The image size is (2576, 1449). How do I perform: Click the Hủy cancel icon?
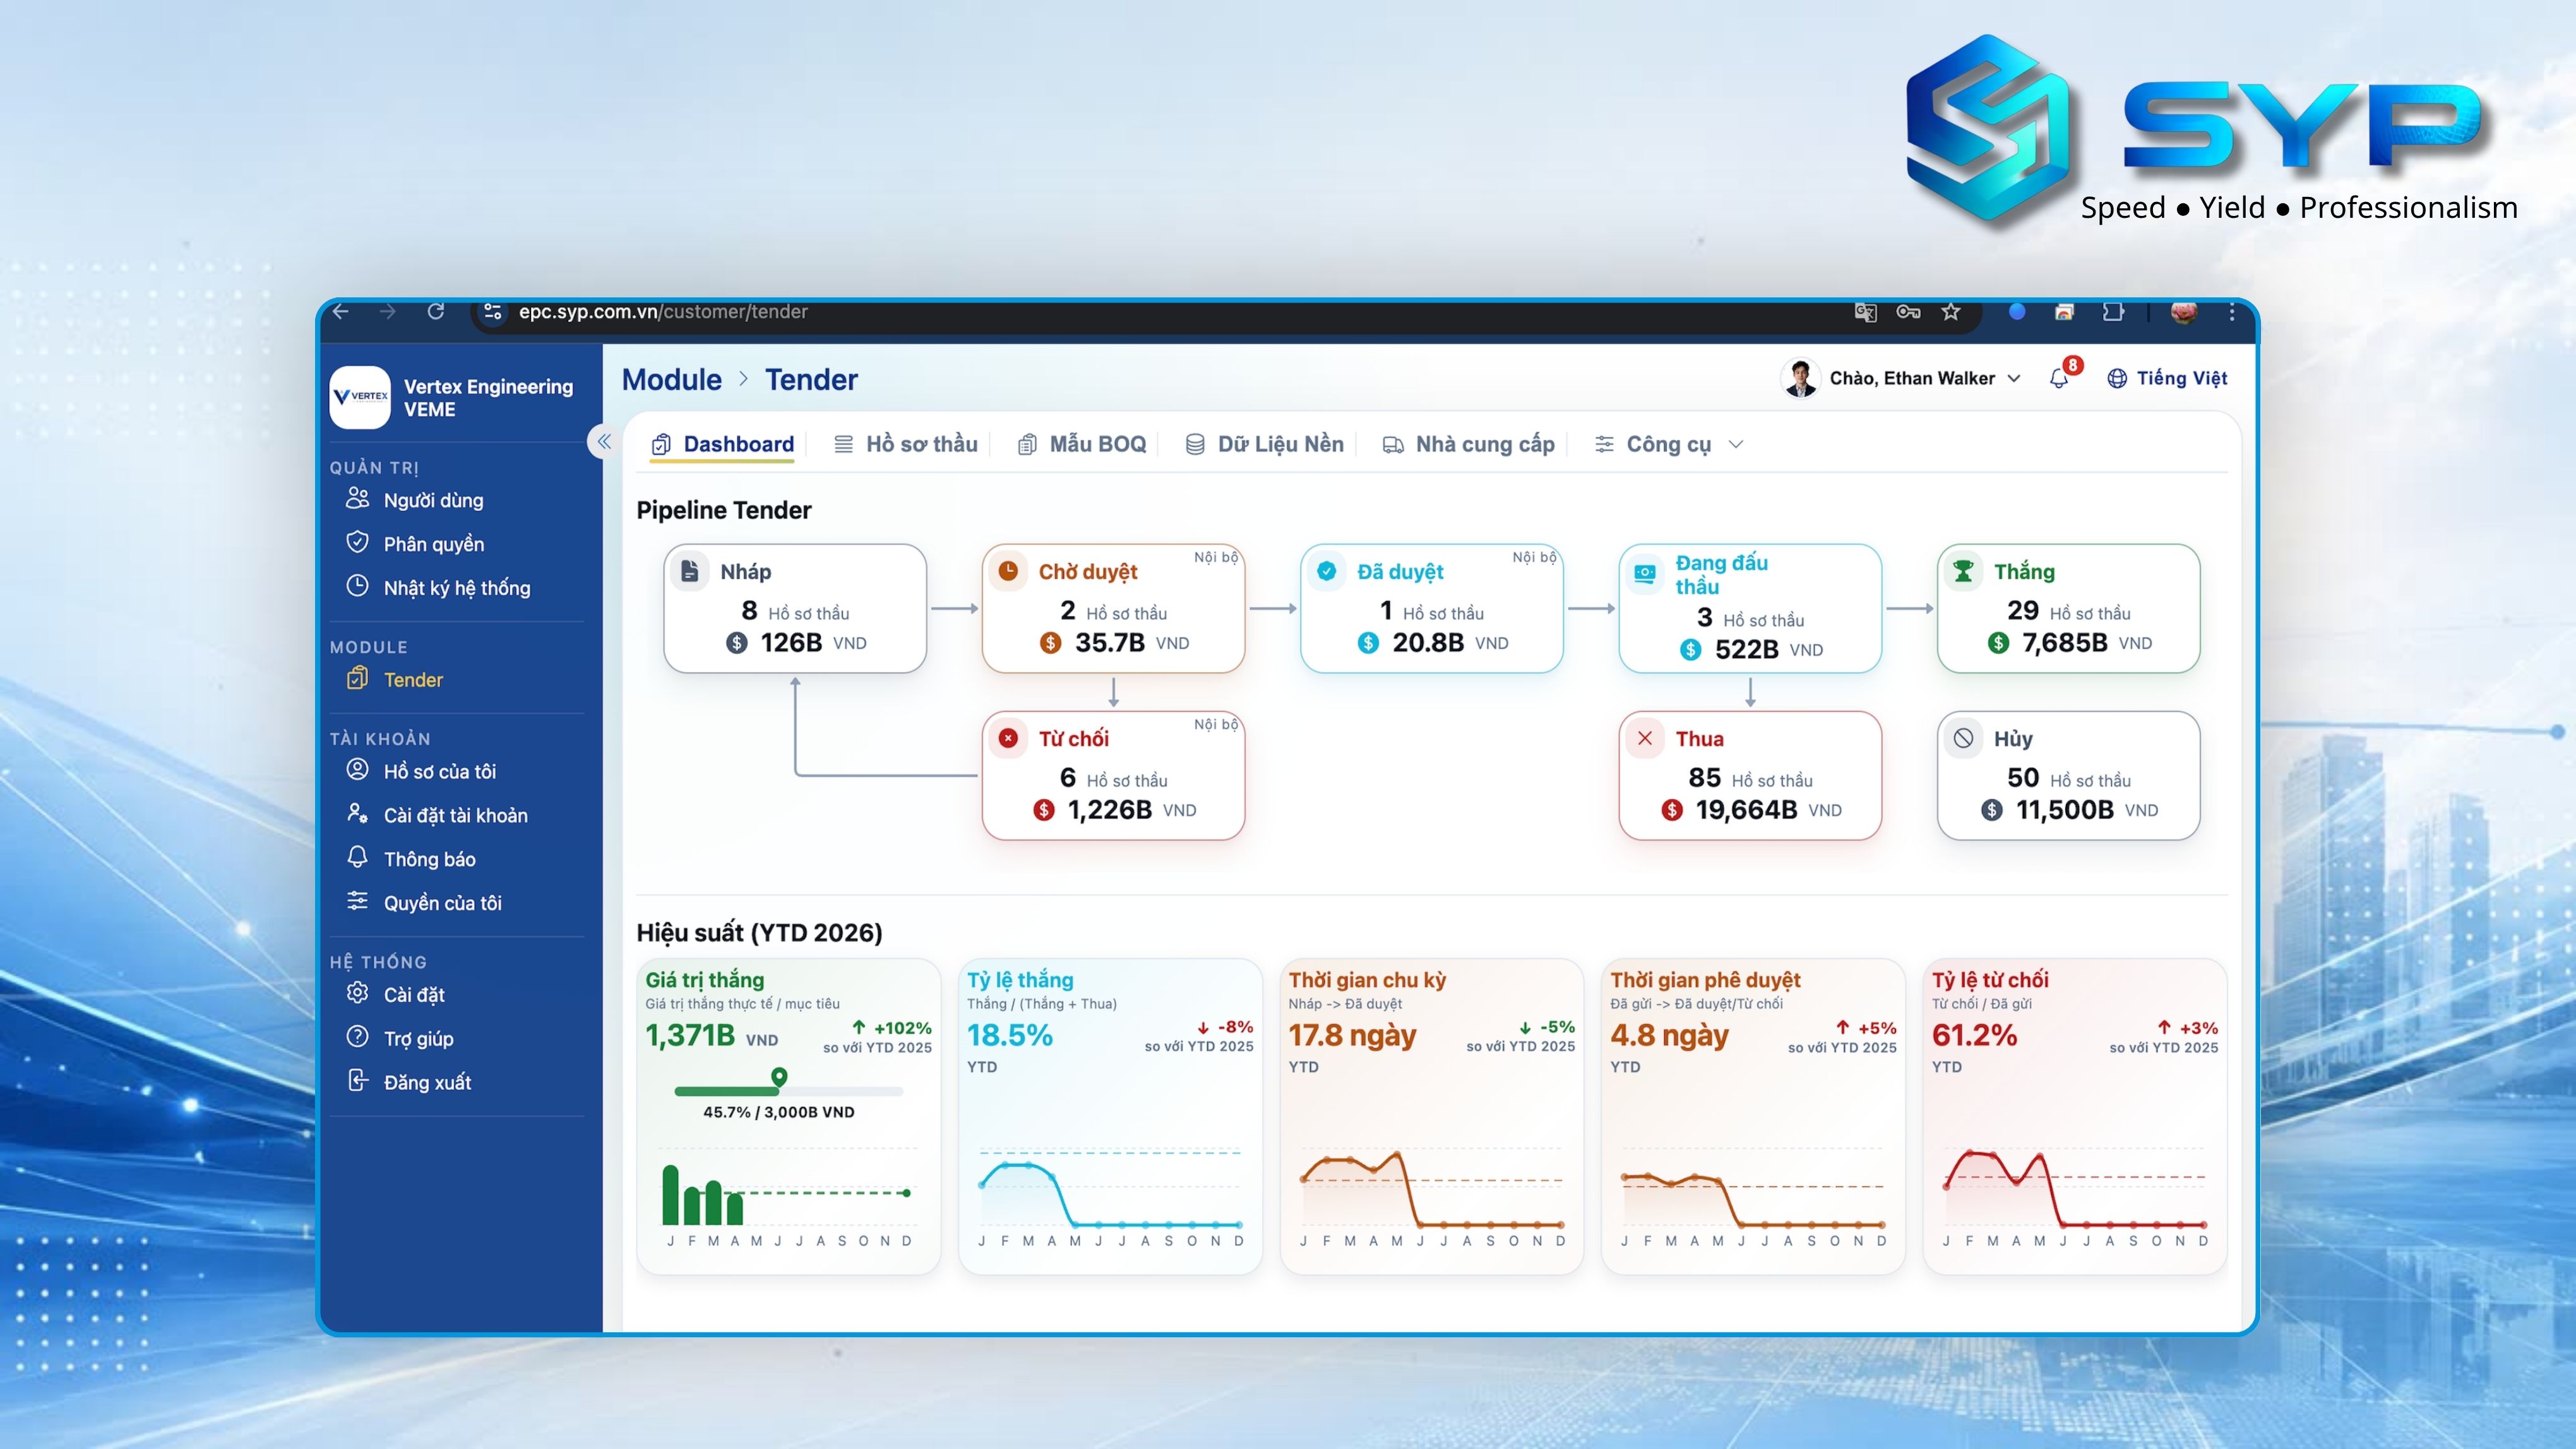1963,738
